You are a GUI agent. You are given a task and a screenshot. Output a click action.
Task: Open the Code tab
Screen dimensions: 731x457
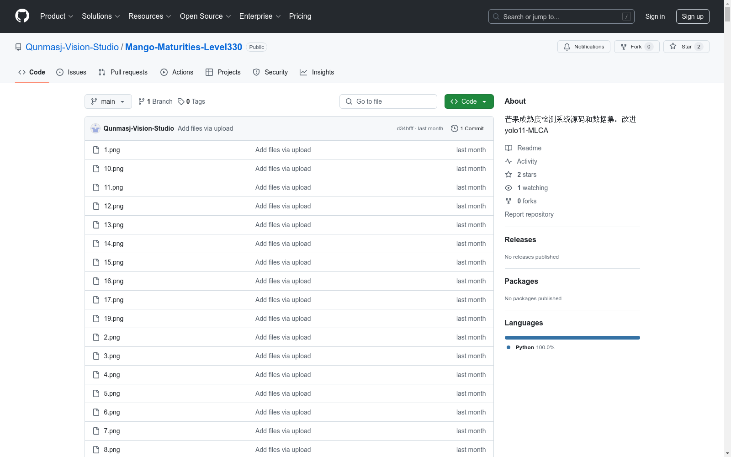pos(32,72)
